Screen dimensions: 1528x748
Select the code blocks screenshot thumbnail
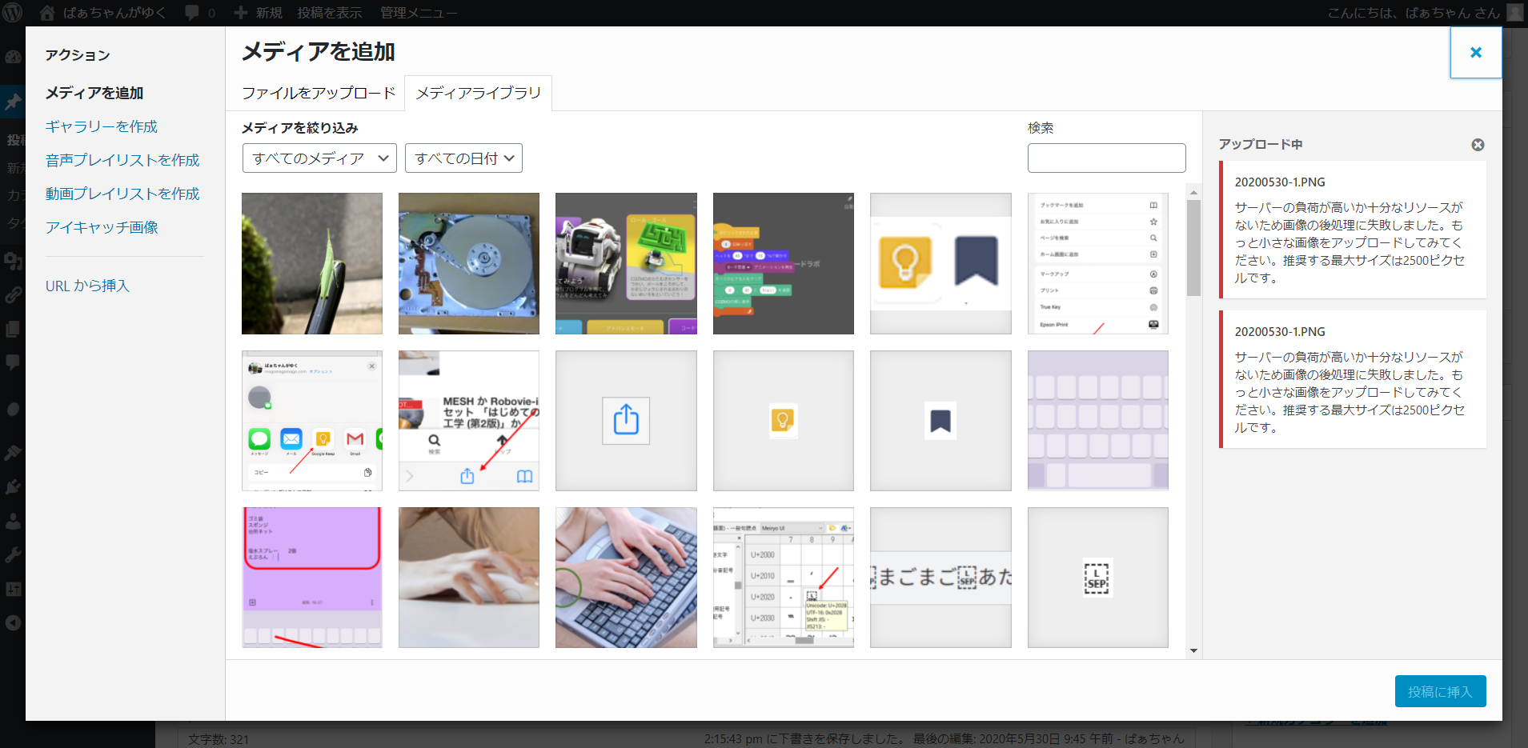point(784,263)
